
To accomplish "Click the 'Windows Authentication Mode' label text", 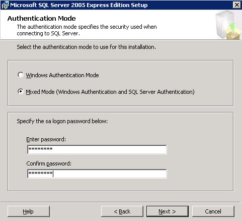I will tap(62, 75).
